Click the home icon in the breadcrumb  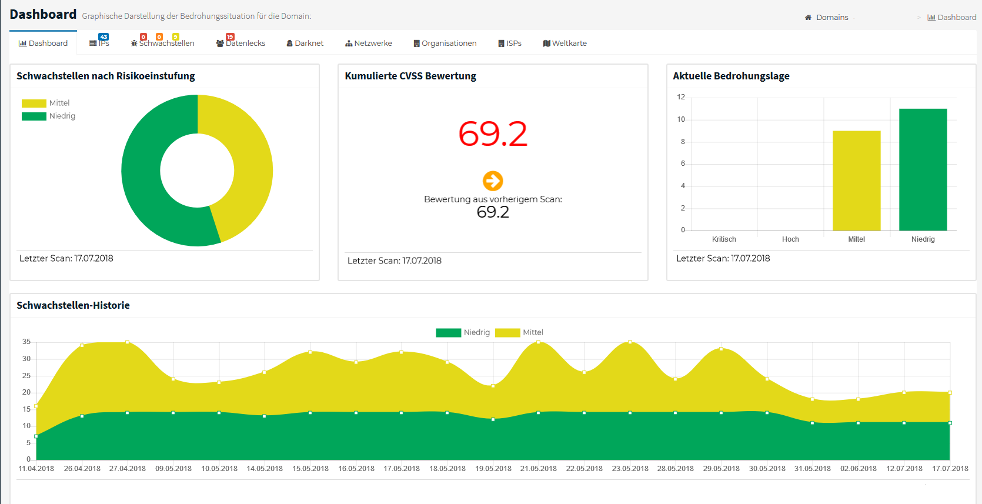(x=808, y=18)
